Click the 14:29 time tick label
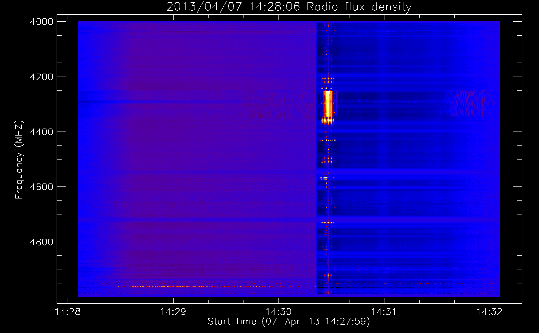 click(173, 312)
